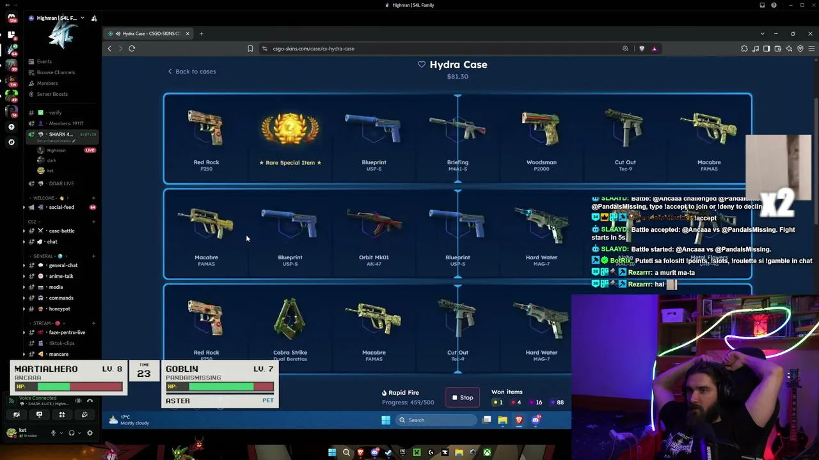The image size is (819, 460).
Task: Deafen Discord audio with headphone icon
Action: click(x=71, y=433)
